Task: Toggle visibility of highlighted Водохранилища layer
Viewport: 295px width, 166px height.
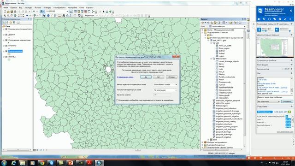Action: click(6, 51)
